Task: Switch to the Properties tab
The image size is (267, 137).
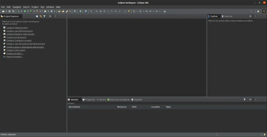Action: tap(89, 100)
